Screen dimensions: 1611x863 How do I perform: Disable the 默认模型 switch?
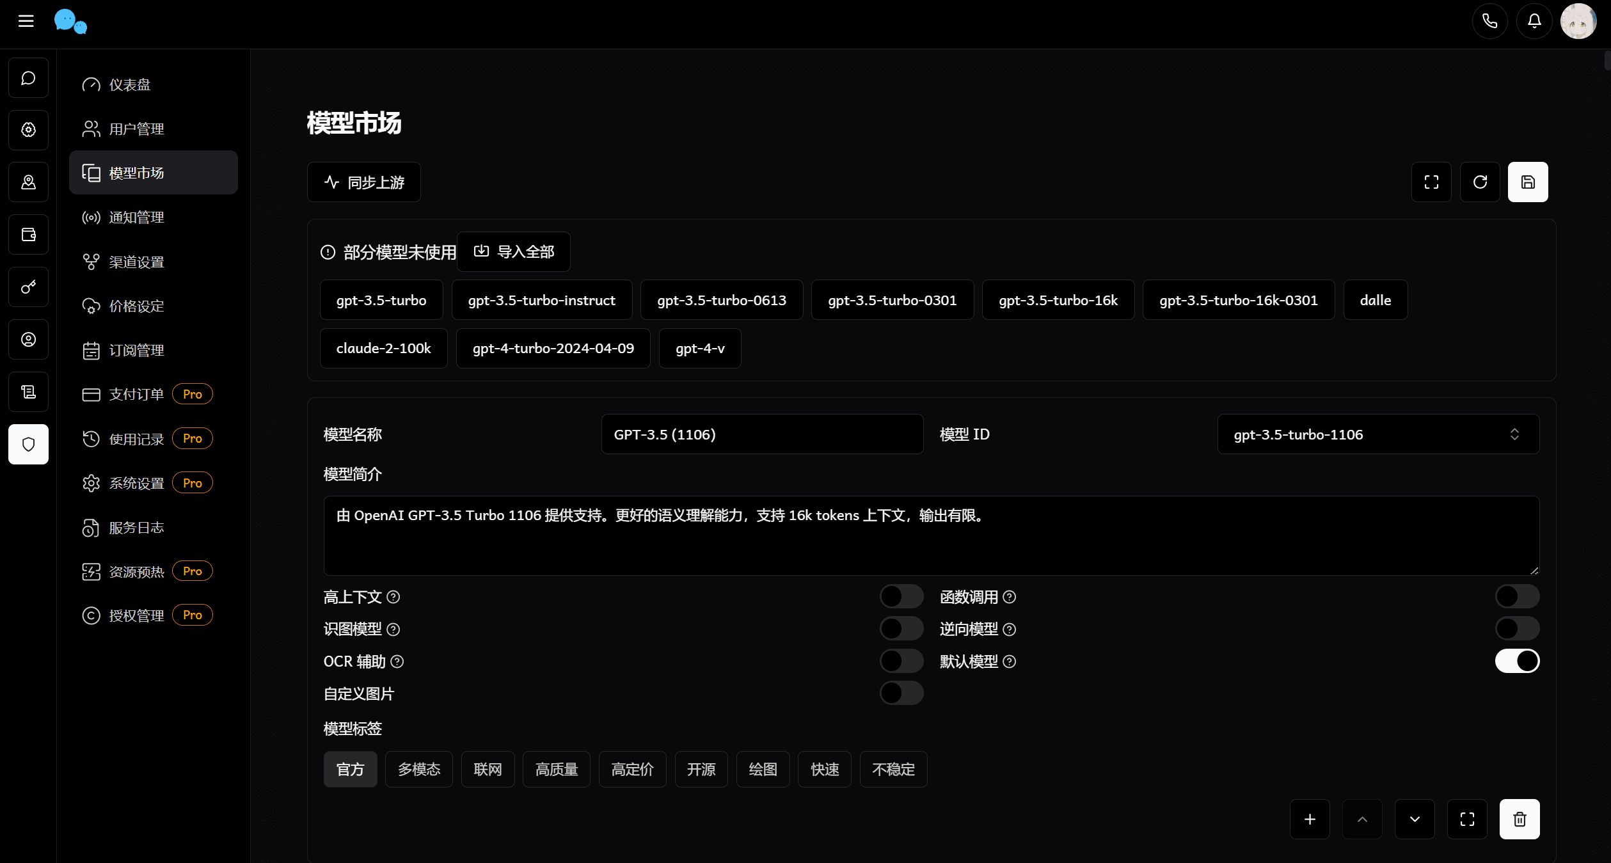[x=1518, y=661]
